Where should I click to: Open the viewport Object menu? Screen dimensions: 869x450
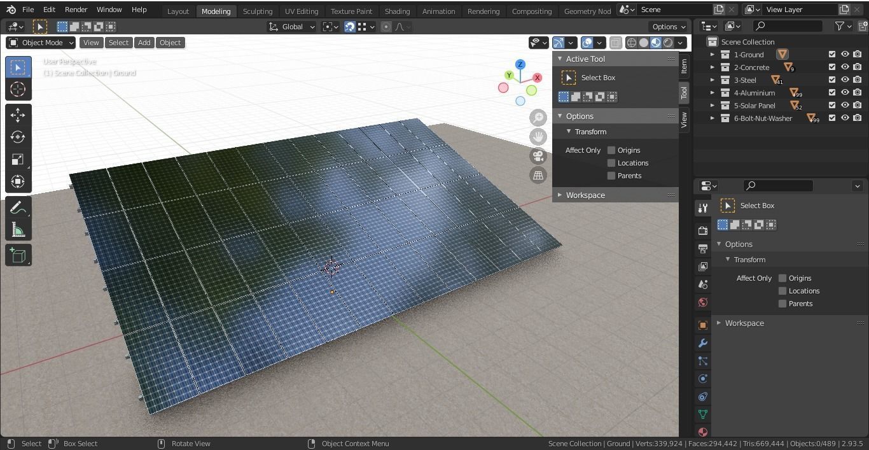[x=170, y=43]
